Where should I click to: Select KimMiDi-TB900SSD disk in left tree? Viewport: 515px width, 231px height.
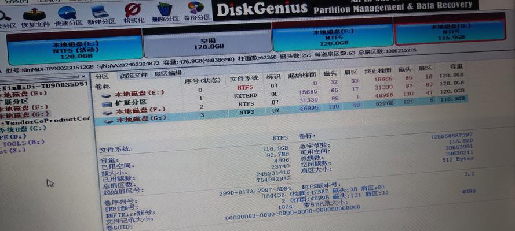(x=44, y=86)
